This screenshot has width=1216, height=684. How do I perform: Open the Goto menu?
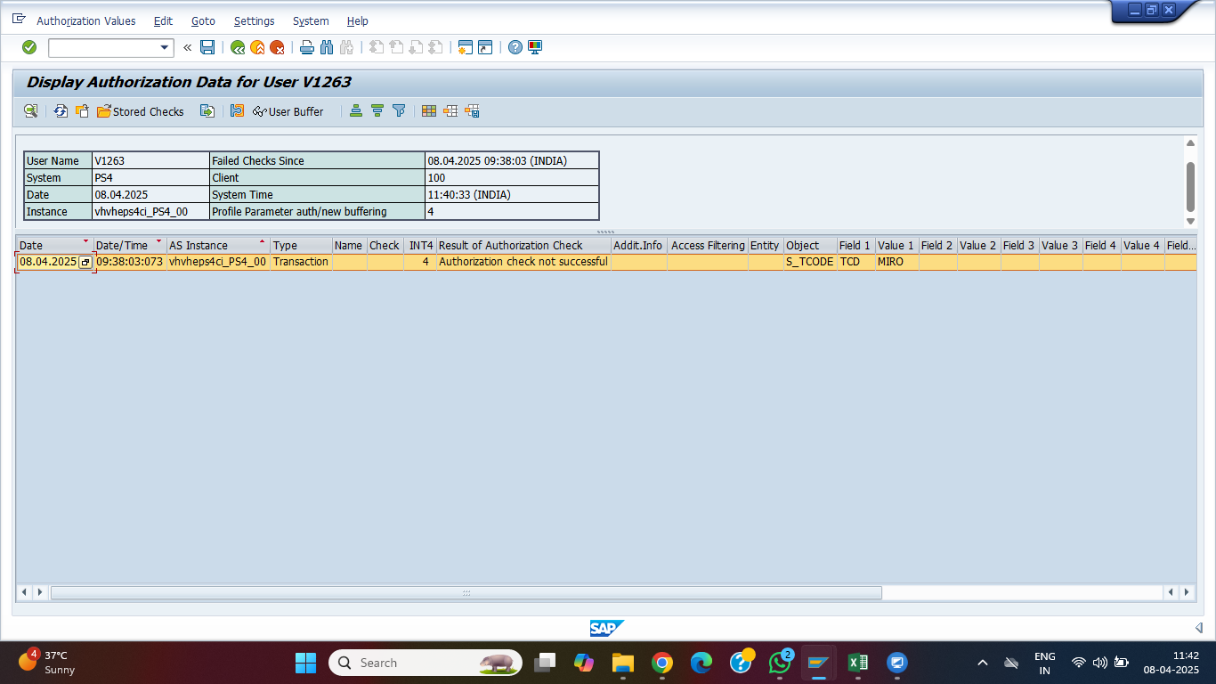coord(203,20)
